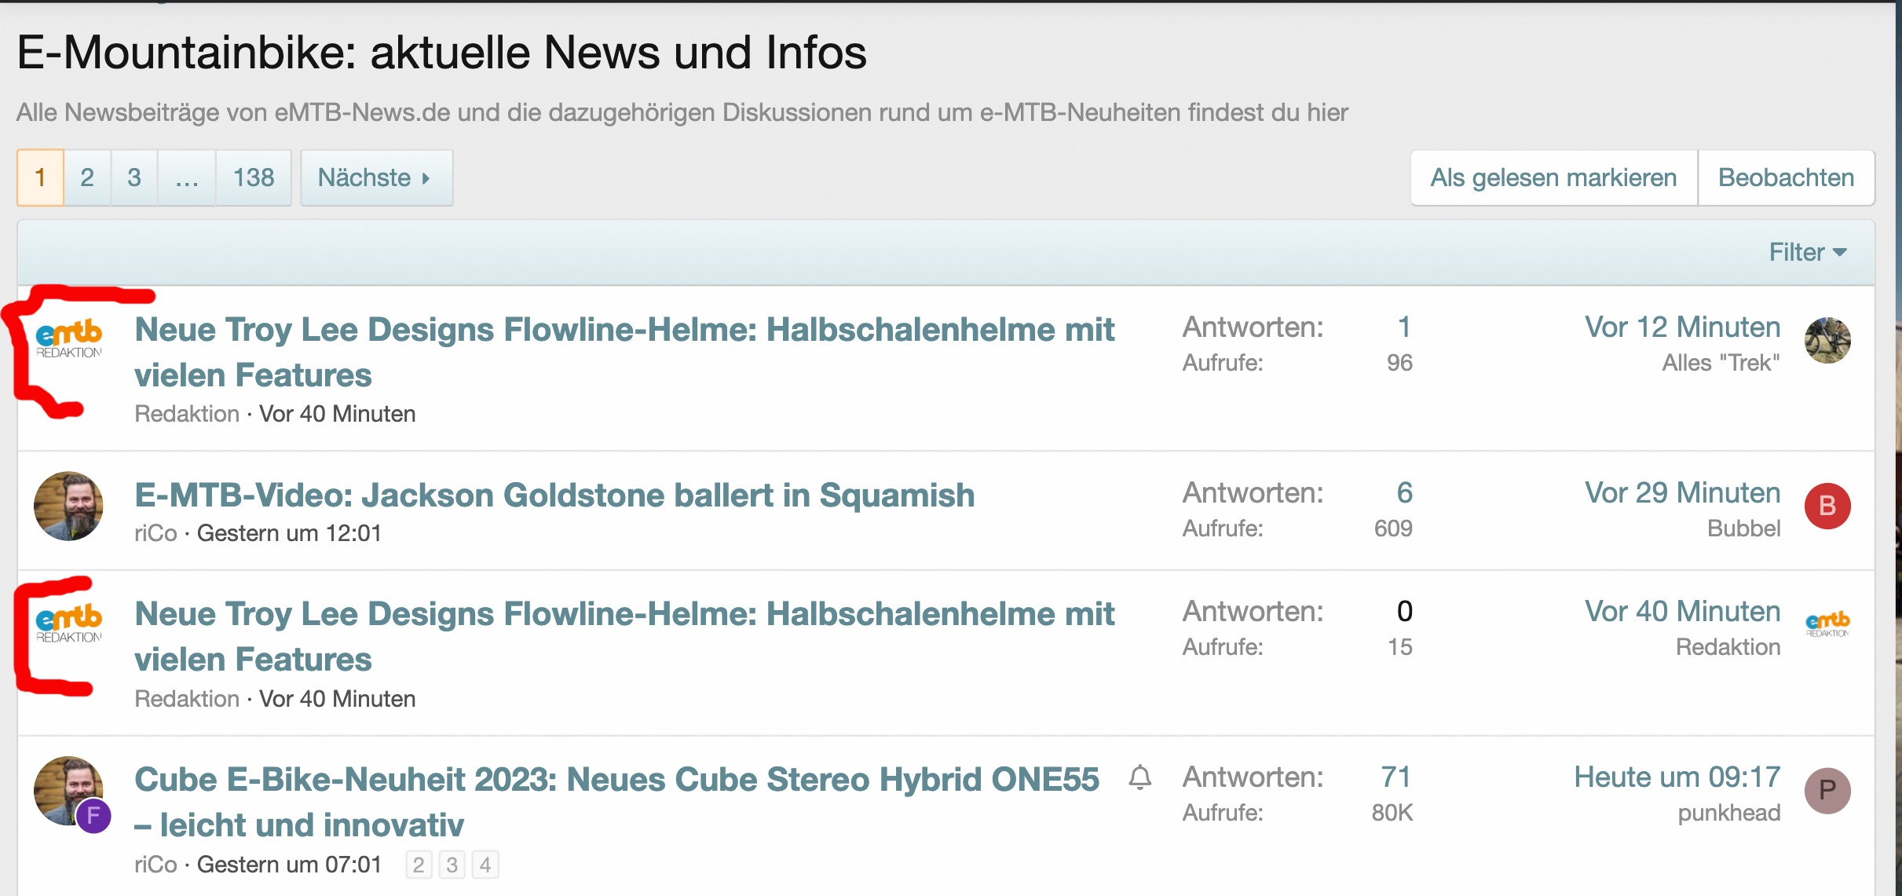Click the Beobachten button
This screenshot has width=1902, height=896.
pyautogui.click(x=1786, y=177)
